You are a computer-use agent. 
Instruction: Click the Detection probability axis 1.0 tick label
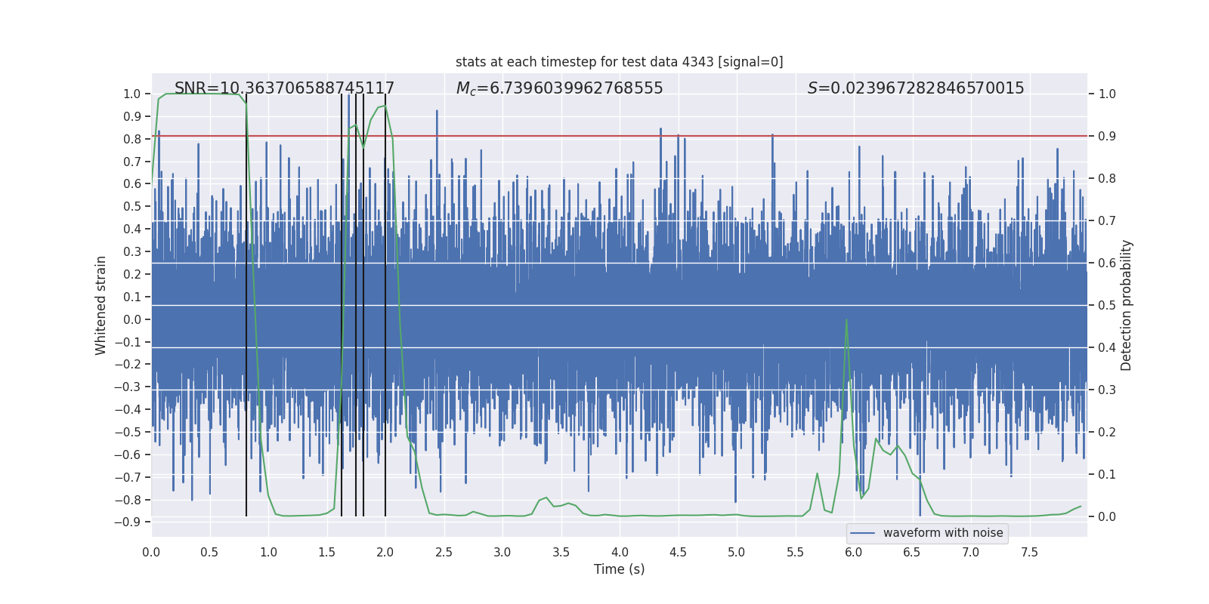point(1107,94)
